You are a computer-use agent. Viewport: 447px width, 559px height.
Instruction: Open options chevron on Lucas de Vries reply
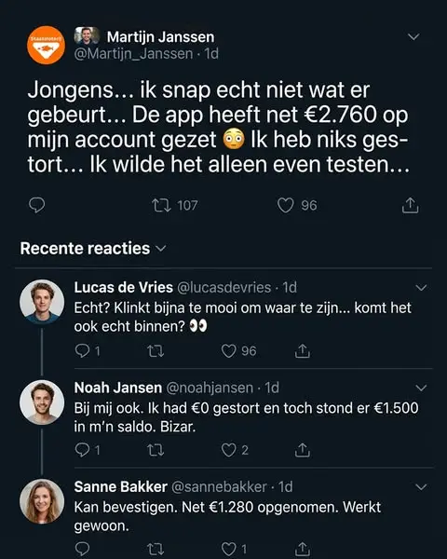point(421,288)
